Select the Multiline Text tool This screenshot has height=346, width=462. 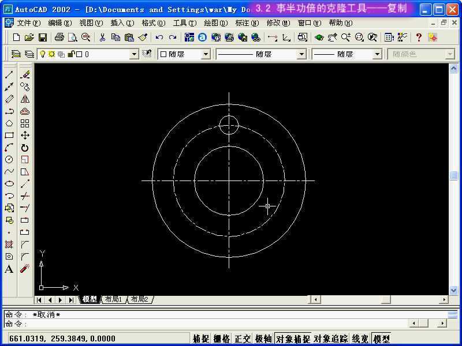point(9,269)
